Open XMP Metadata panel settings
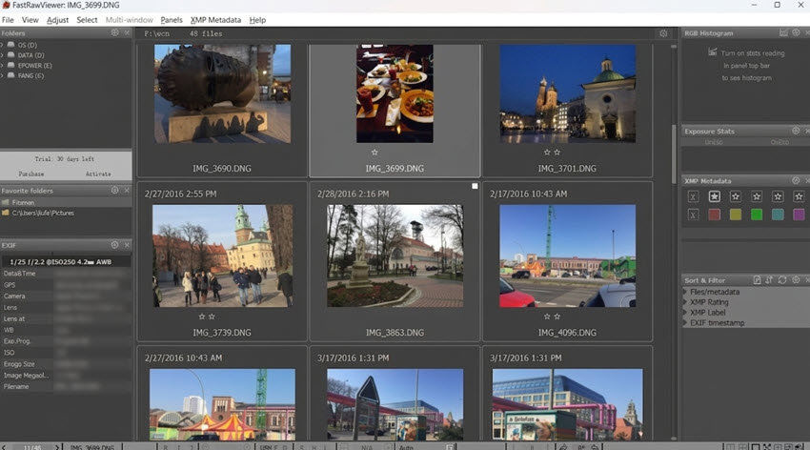The height and width of the screenshot is (450, 810). pyautogui.click(x=796, y=180)
